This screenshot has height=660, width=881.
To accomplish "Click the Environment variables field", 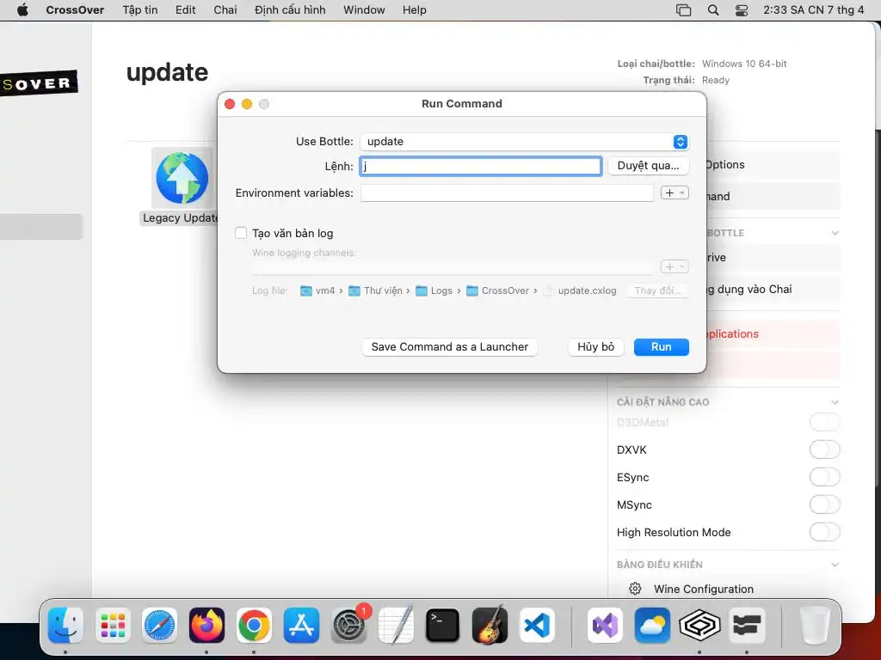I will (x=508, y=192).
